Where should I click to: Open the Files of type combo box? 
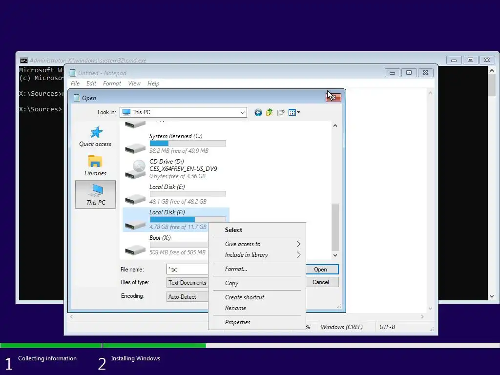pos(187,283)
